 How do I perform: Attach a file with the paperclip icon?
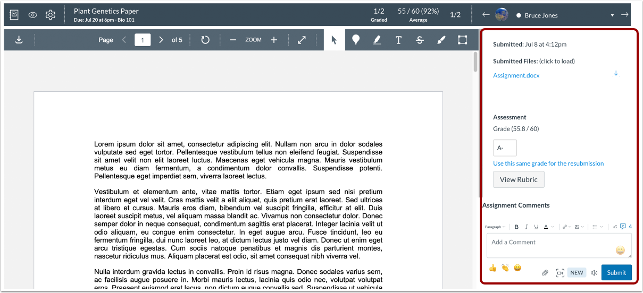coord(545,273)
